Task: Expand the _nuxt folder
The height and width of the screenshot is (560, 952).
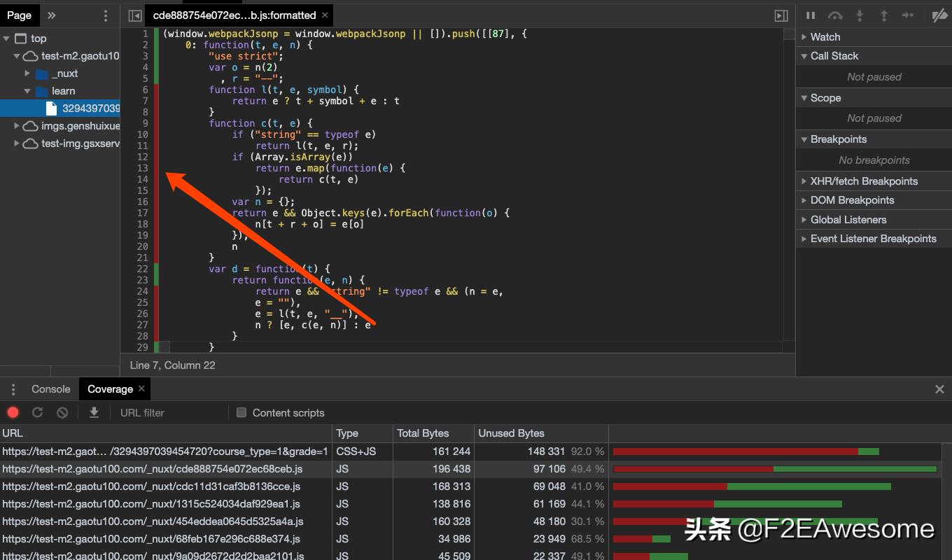Action: tap(27, 73)
